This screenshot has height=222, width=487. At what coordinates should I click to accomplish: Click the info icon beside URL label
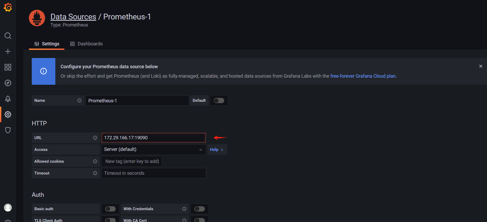click(x=95, y=138)
